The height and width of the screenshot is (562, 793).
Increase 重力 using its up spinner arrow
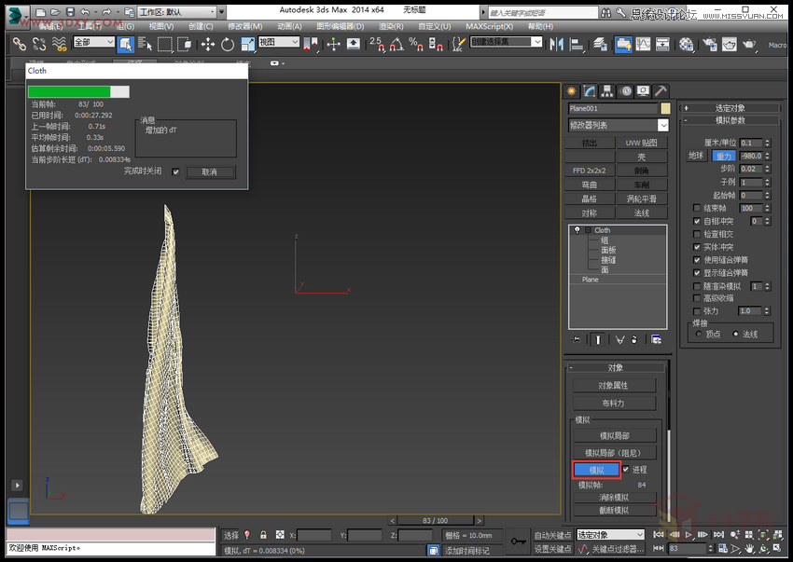click(765, 152)
